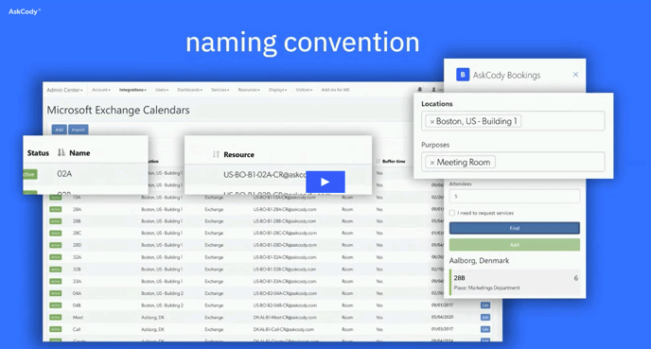The height and width of the screenshot is (349, 651).
Task: Open the Dashboards dropdown menu
Action: click(190, 90)
